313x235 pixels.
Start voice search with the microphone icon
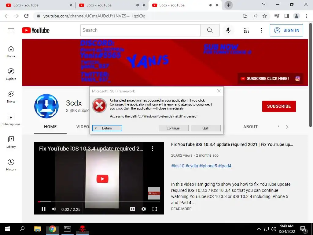(x=228, y=30)
